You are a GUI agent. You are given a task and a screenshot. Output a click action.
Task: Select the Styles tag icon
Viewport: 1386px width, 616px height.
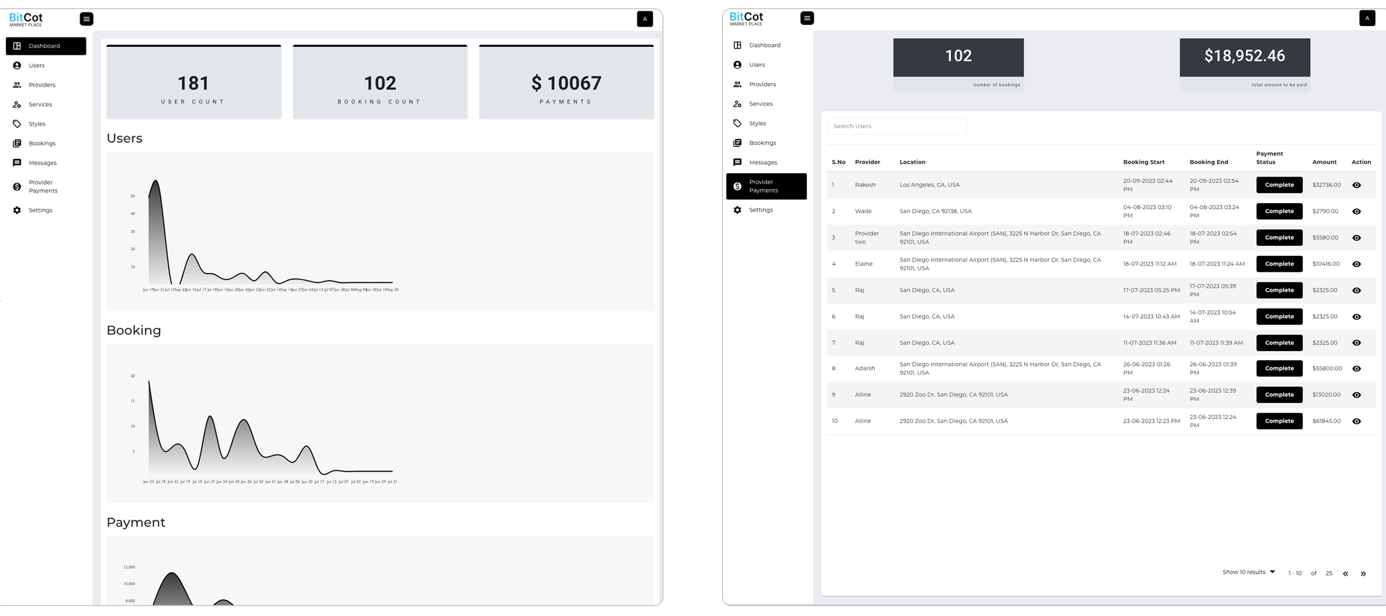point(18,124)
